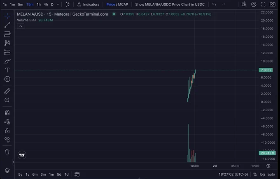Select the 15m timeframe
The image size is (280, 179).
point(30,5)
